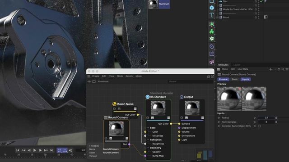The image size is (289, 162).
Task: Open Round Corners node options menu
Action: pos(126,138)
